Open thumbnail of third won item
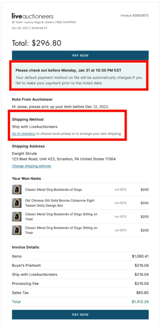This screenshot has height=325, width=161. tap(15, 217)
